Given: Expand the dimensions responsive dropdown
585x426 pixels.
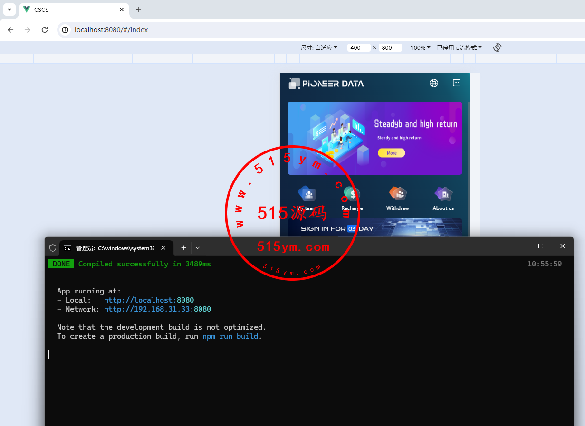Looking at the screenshot, I should [319, 47].
